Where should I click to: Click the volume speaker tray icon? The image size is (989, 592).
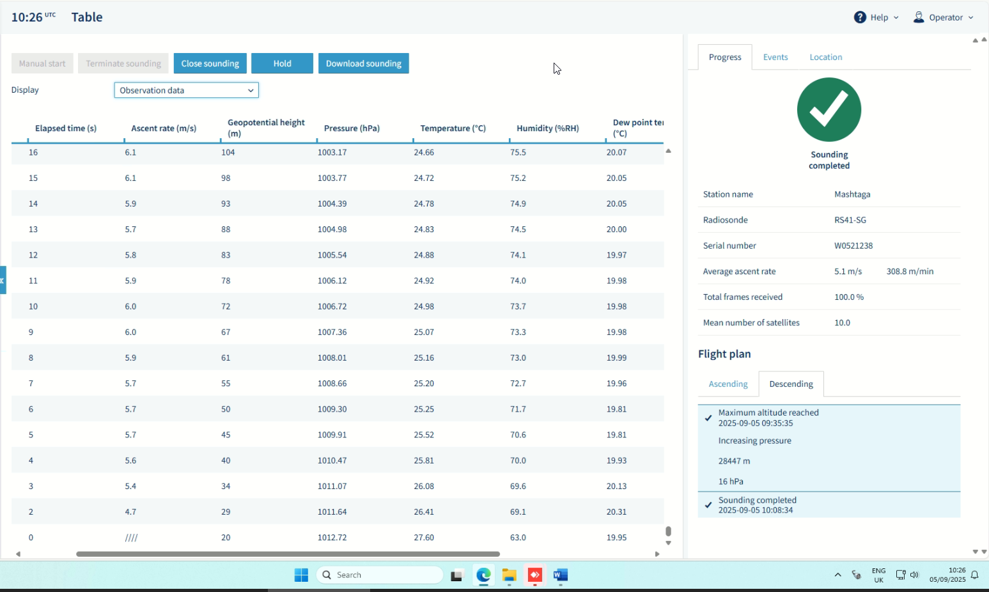(x=914, y=575)
